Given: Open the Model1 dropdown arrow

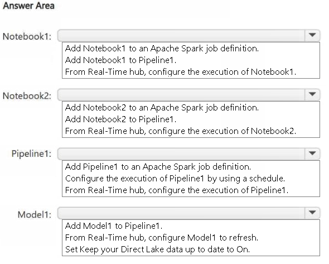Looking at the screenshot, I should point(312,213).
